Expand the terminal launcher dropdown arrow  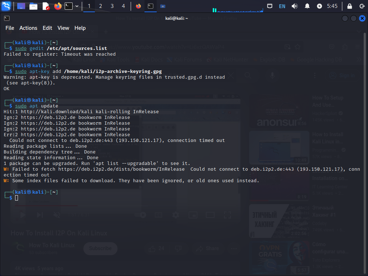point(77,6)
